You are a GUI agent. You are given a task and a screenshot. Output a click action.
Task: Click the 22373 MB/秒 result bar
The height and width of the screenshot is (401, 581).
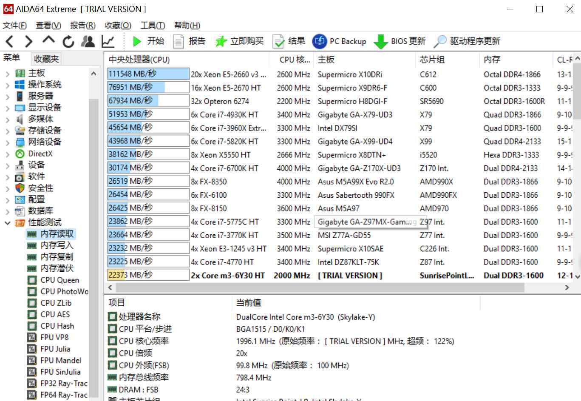(x=148, y=275)
